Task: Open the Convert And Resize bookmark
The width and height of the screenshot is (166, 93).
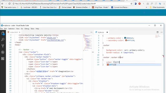Action: tap(120, 7)
